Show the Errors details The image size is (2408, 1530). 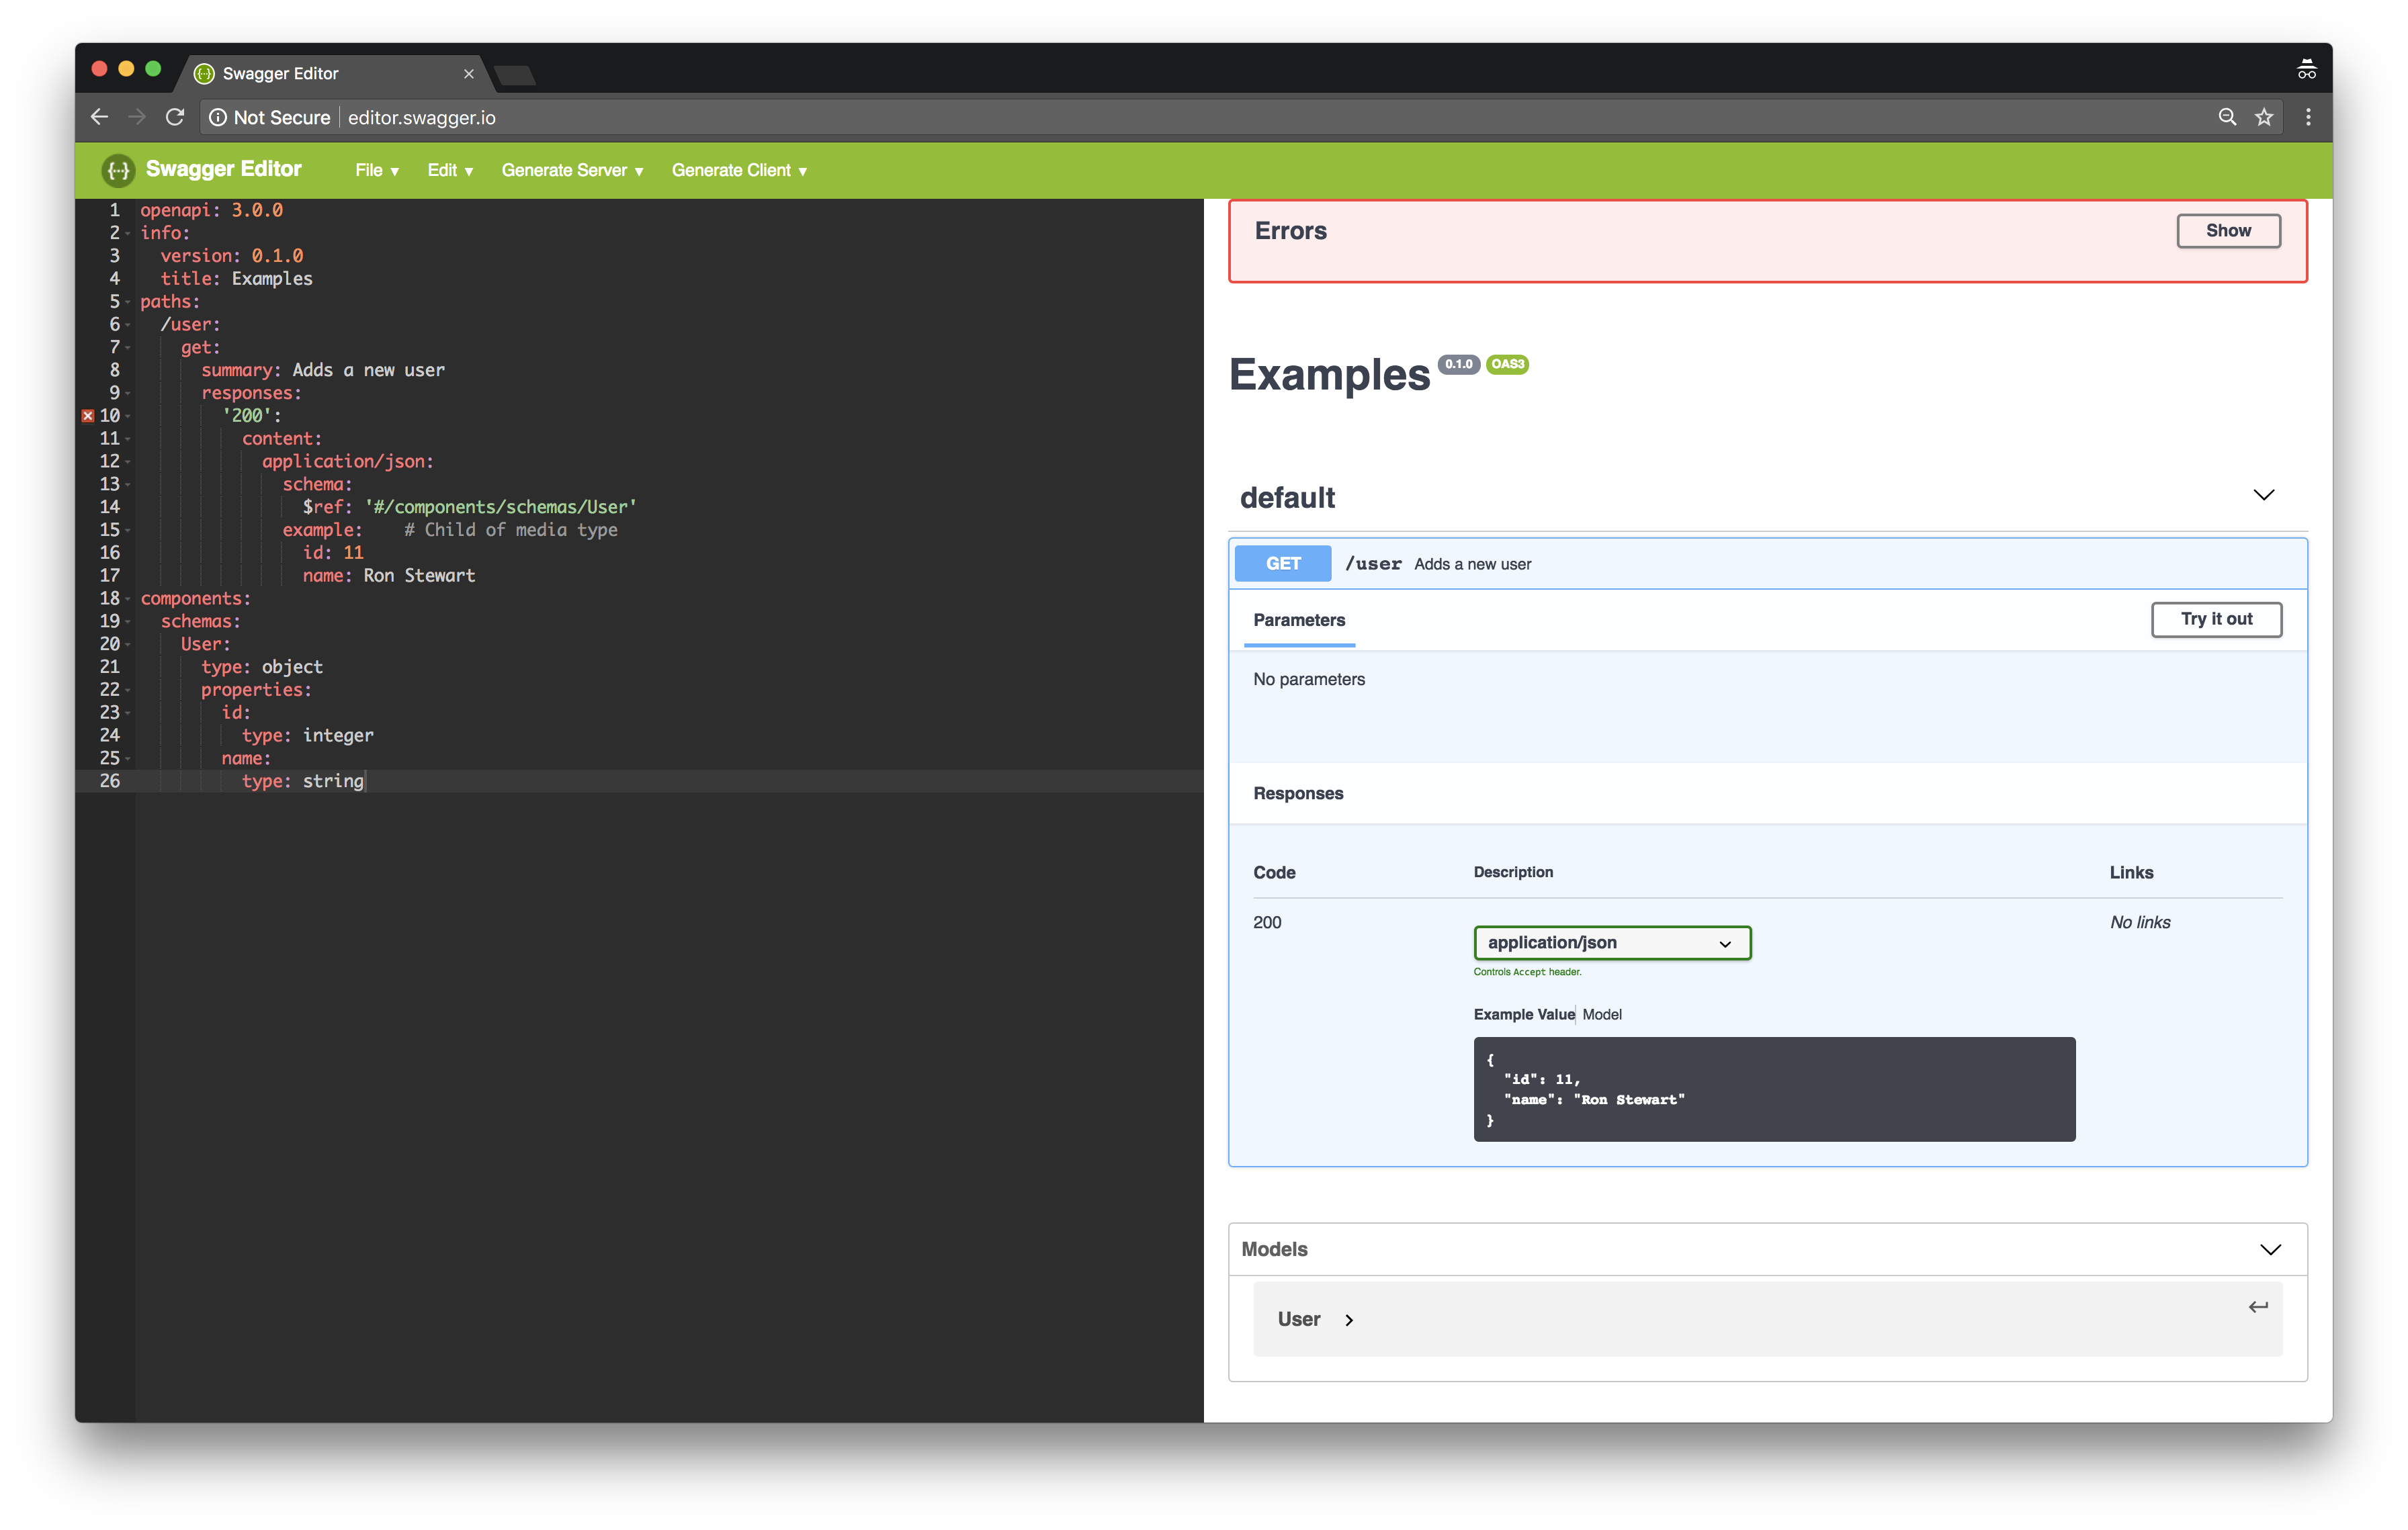click(x=2228, y=231)
